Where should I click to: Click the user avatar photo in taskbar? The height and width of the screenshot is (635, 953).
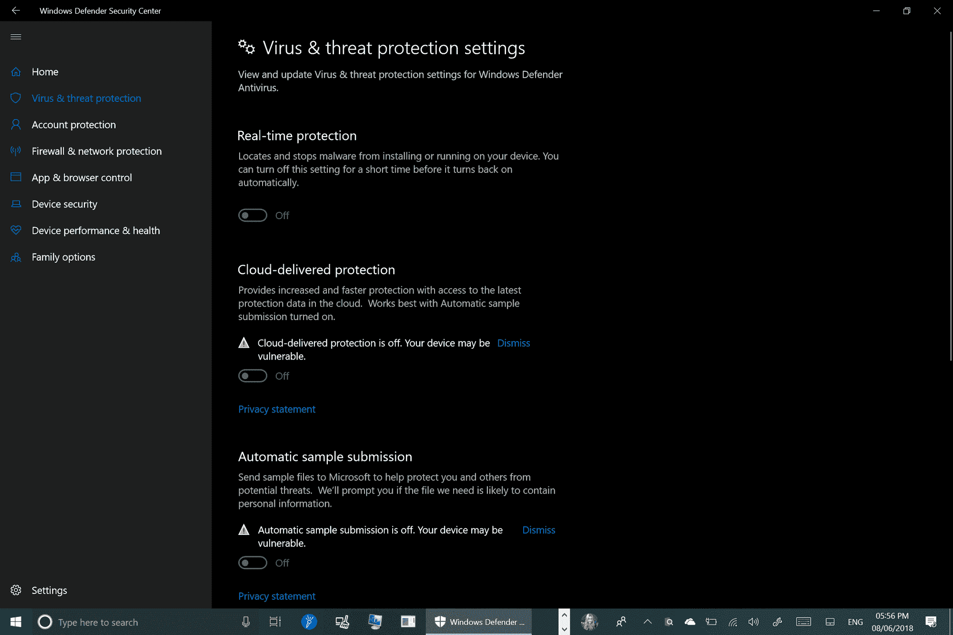point(589,622)
